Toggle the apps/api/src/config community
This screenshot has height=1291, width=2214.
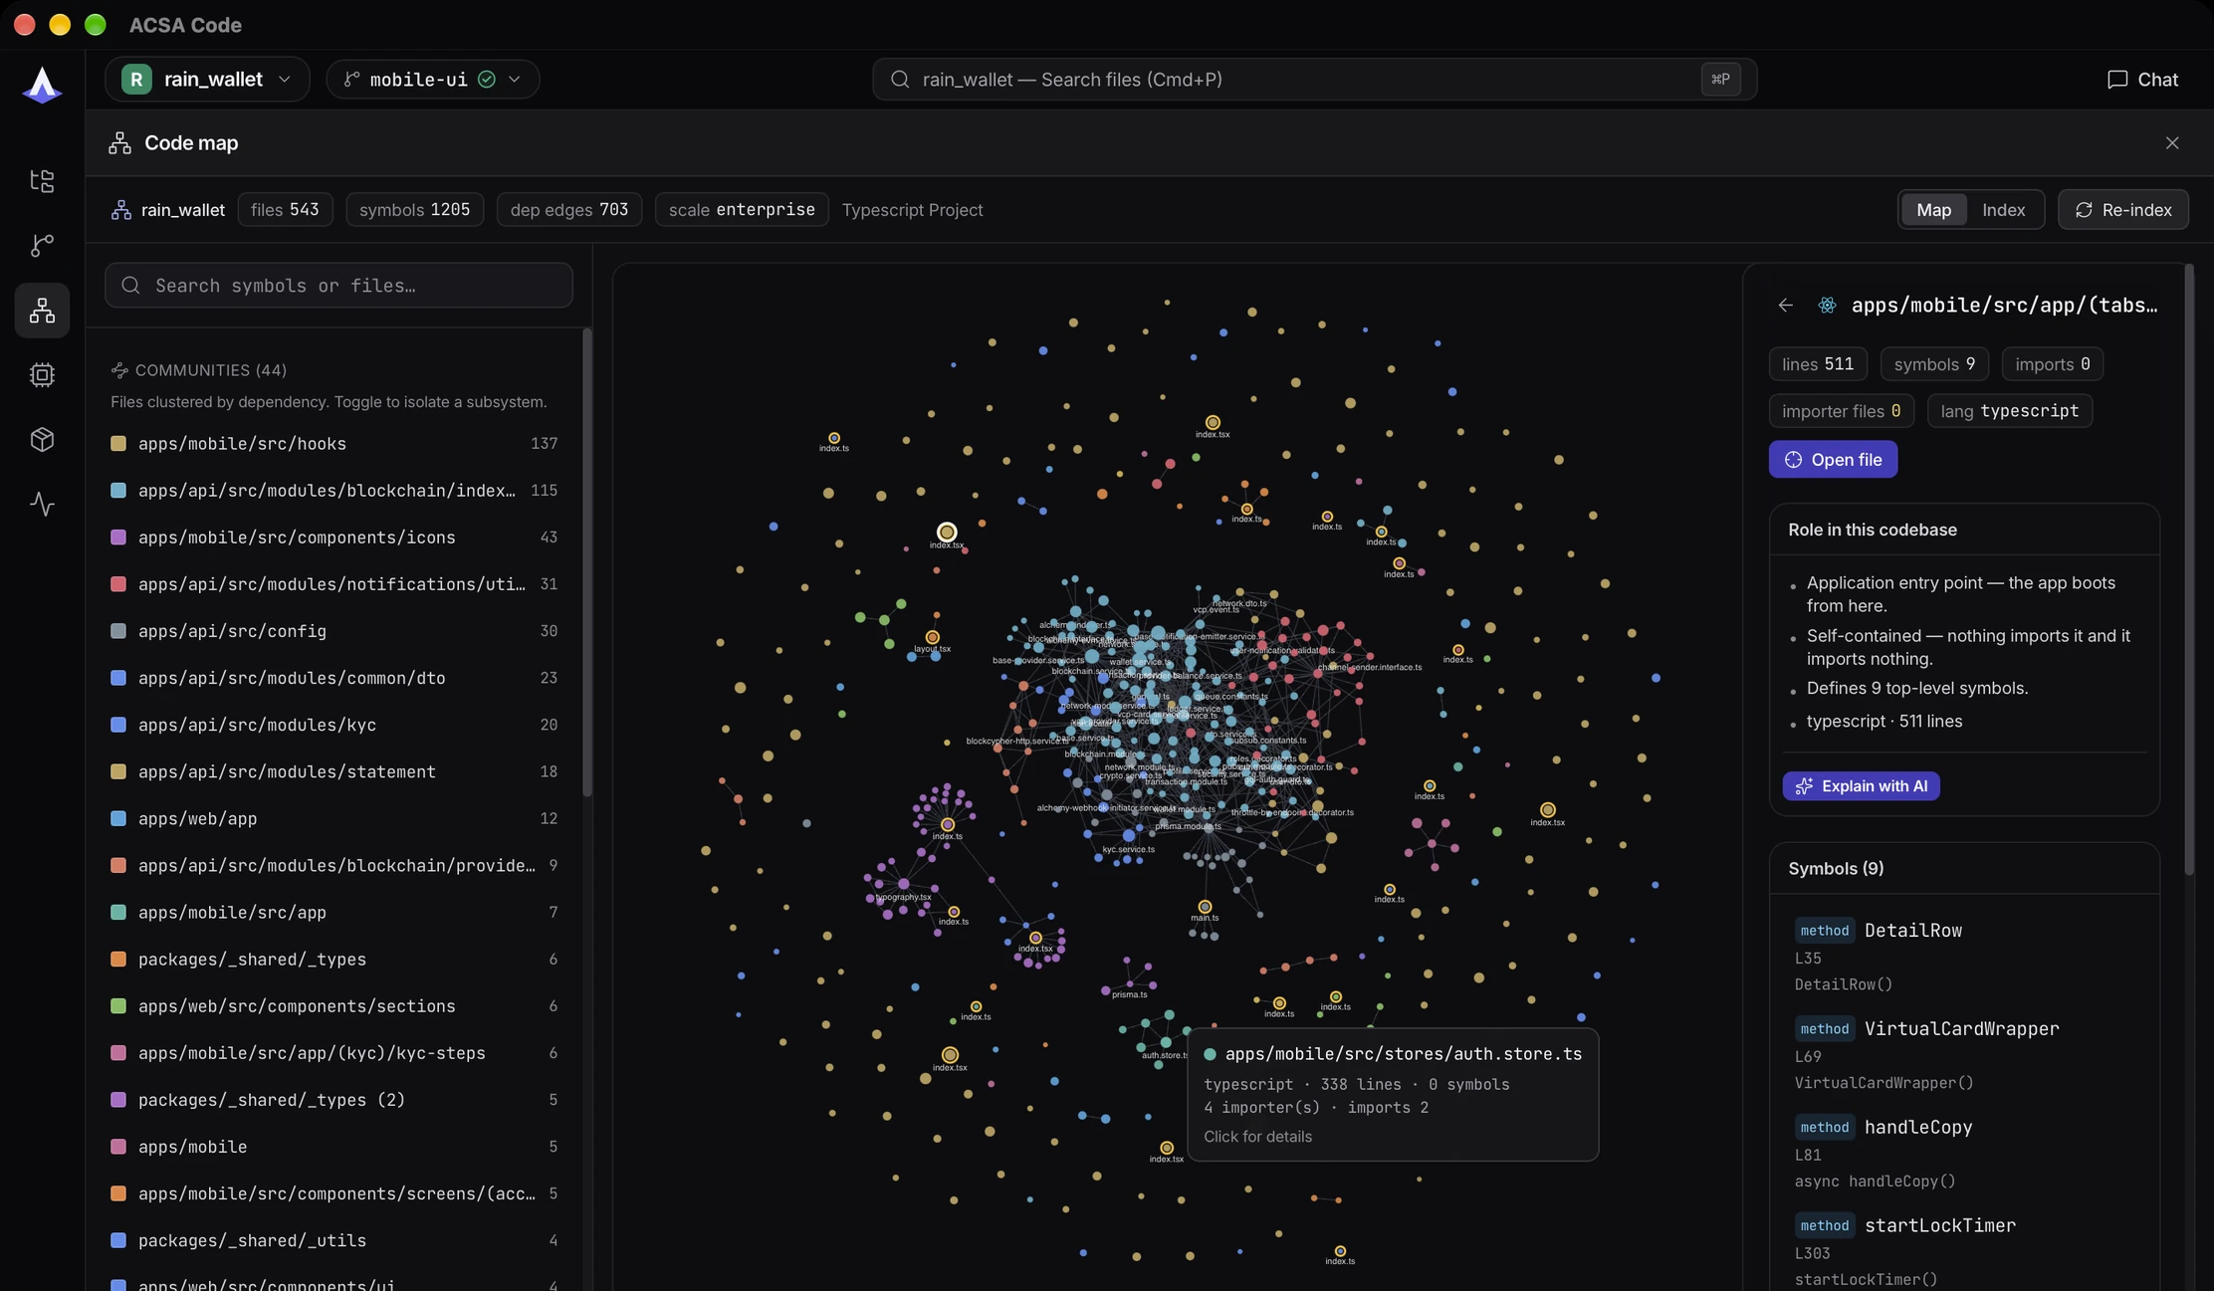point(334,631)
